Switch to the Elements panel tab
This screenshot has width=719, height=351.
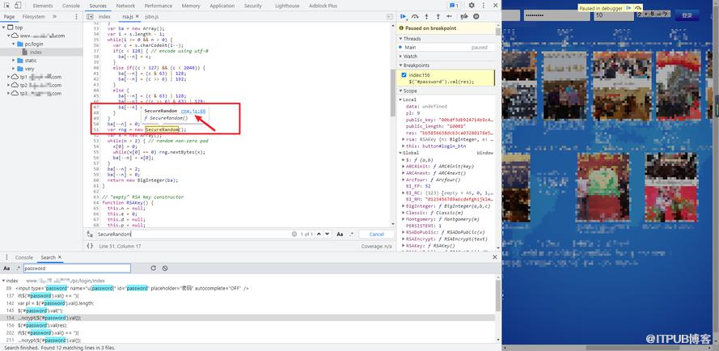pyautogui.click(x=43, y=6)
